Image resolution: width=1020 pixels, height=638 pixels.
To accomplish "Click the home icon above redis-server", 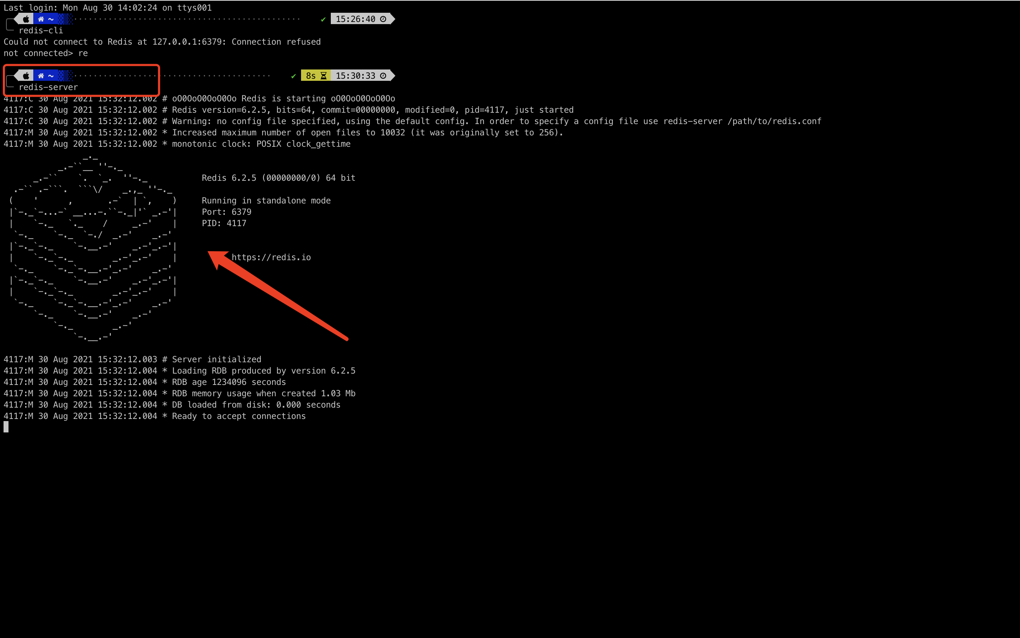I will click(41, 75).
